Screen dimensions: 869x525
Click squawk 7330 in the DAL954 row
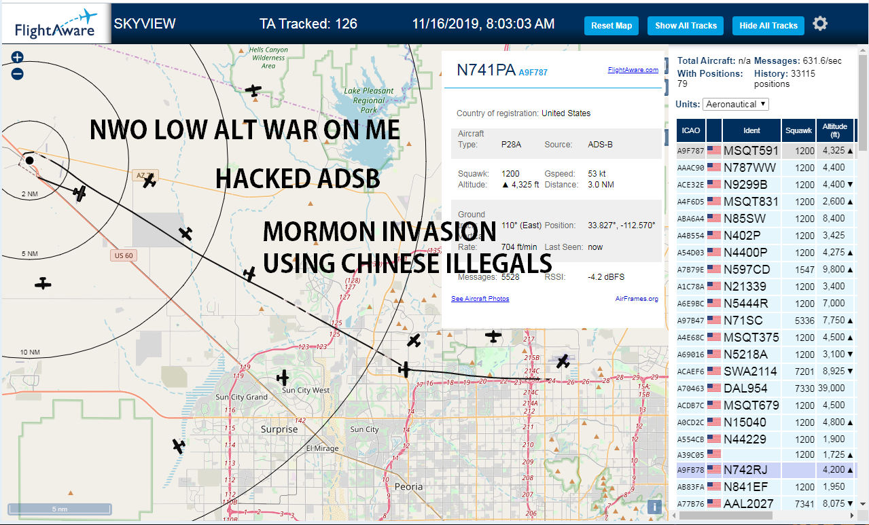click(x=804, y=388)
